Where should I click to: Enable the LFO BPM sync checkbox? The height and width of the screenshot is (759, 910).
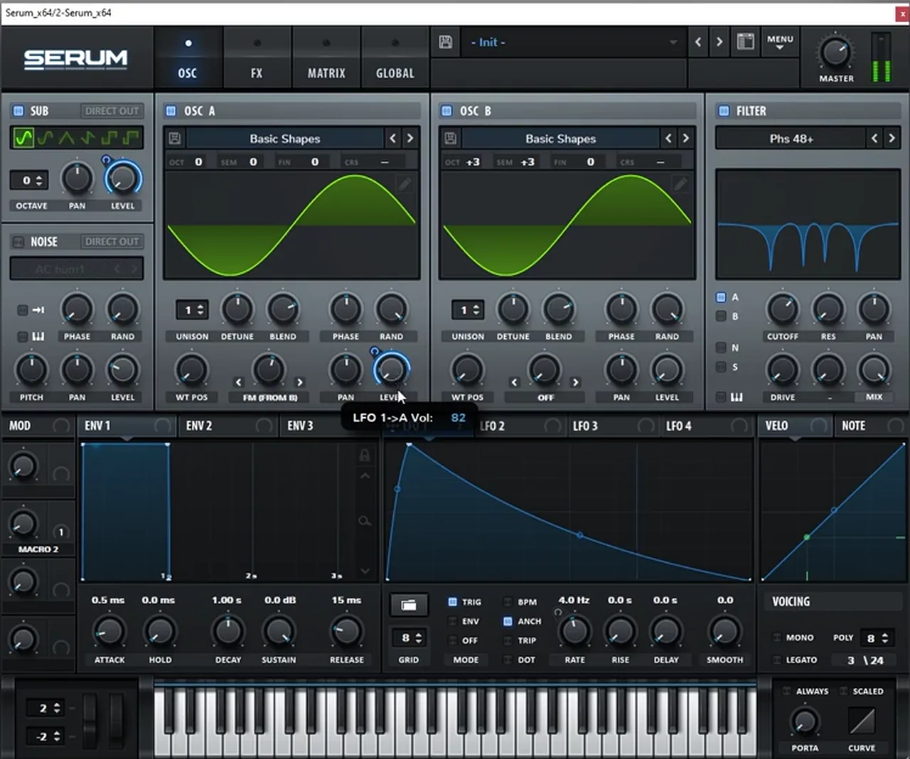point(508,602)
